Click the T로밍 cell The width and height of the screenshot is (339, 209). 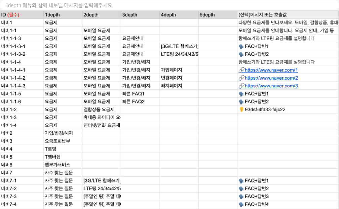tap(63, 149)
